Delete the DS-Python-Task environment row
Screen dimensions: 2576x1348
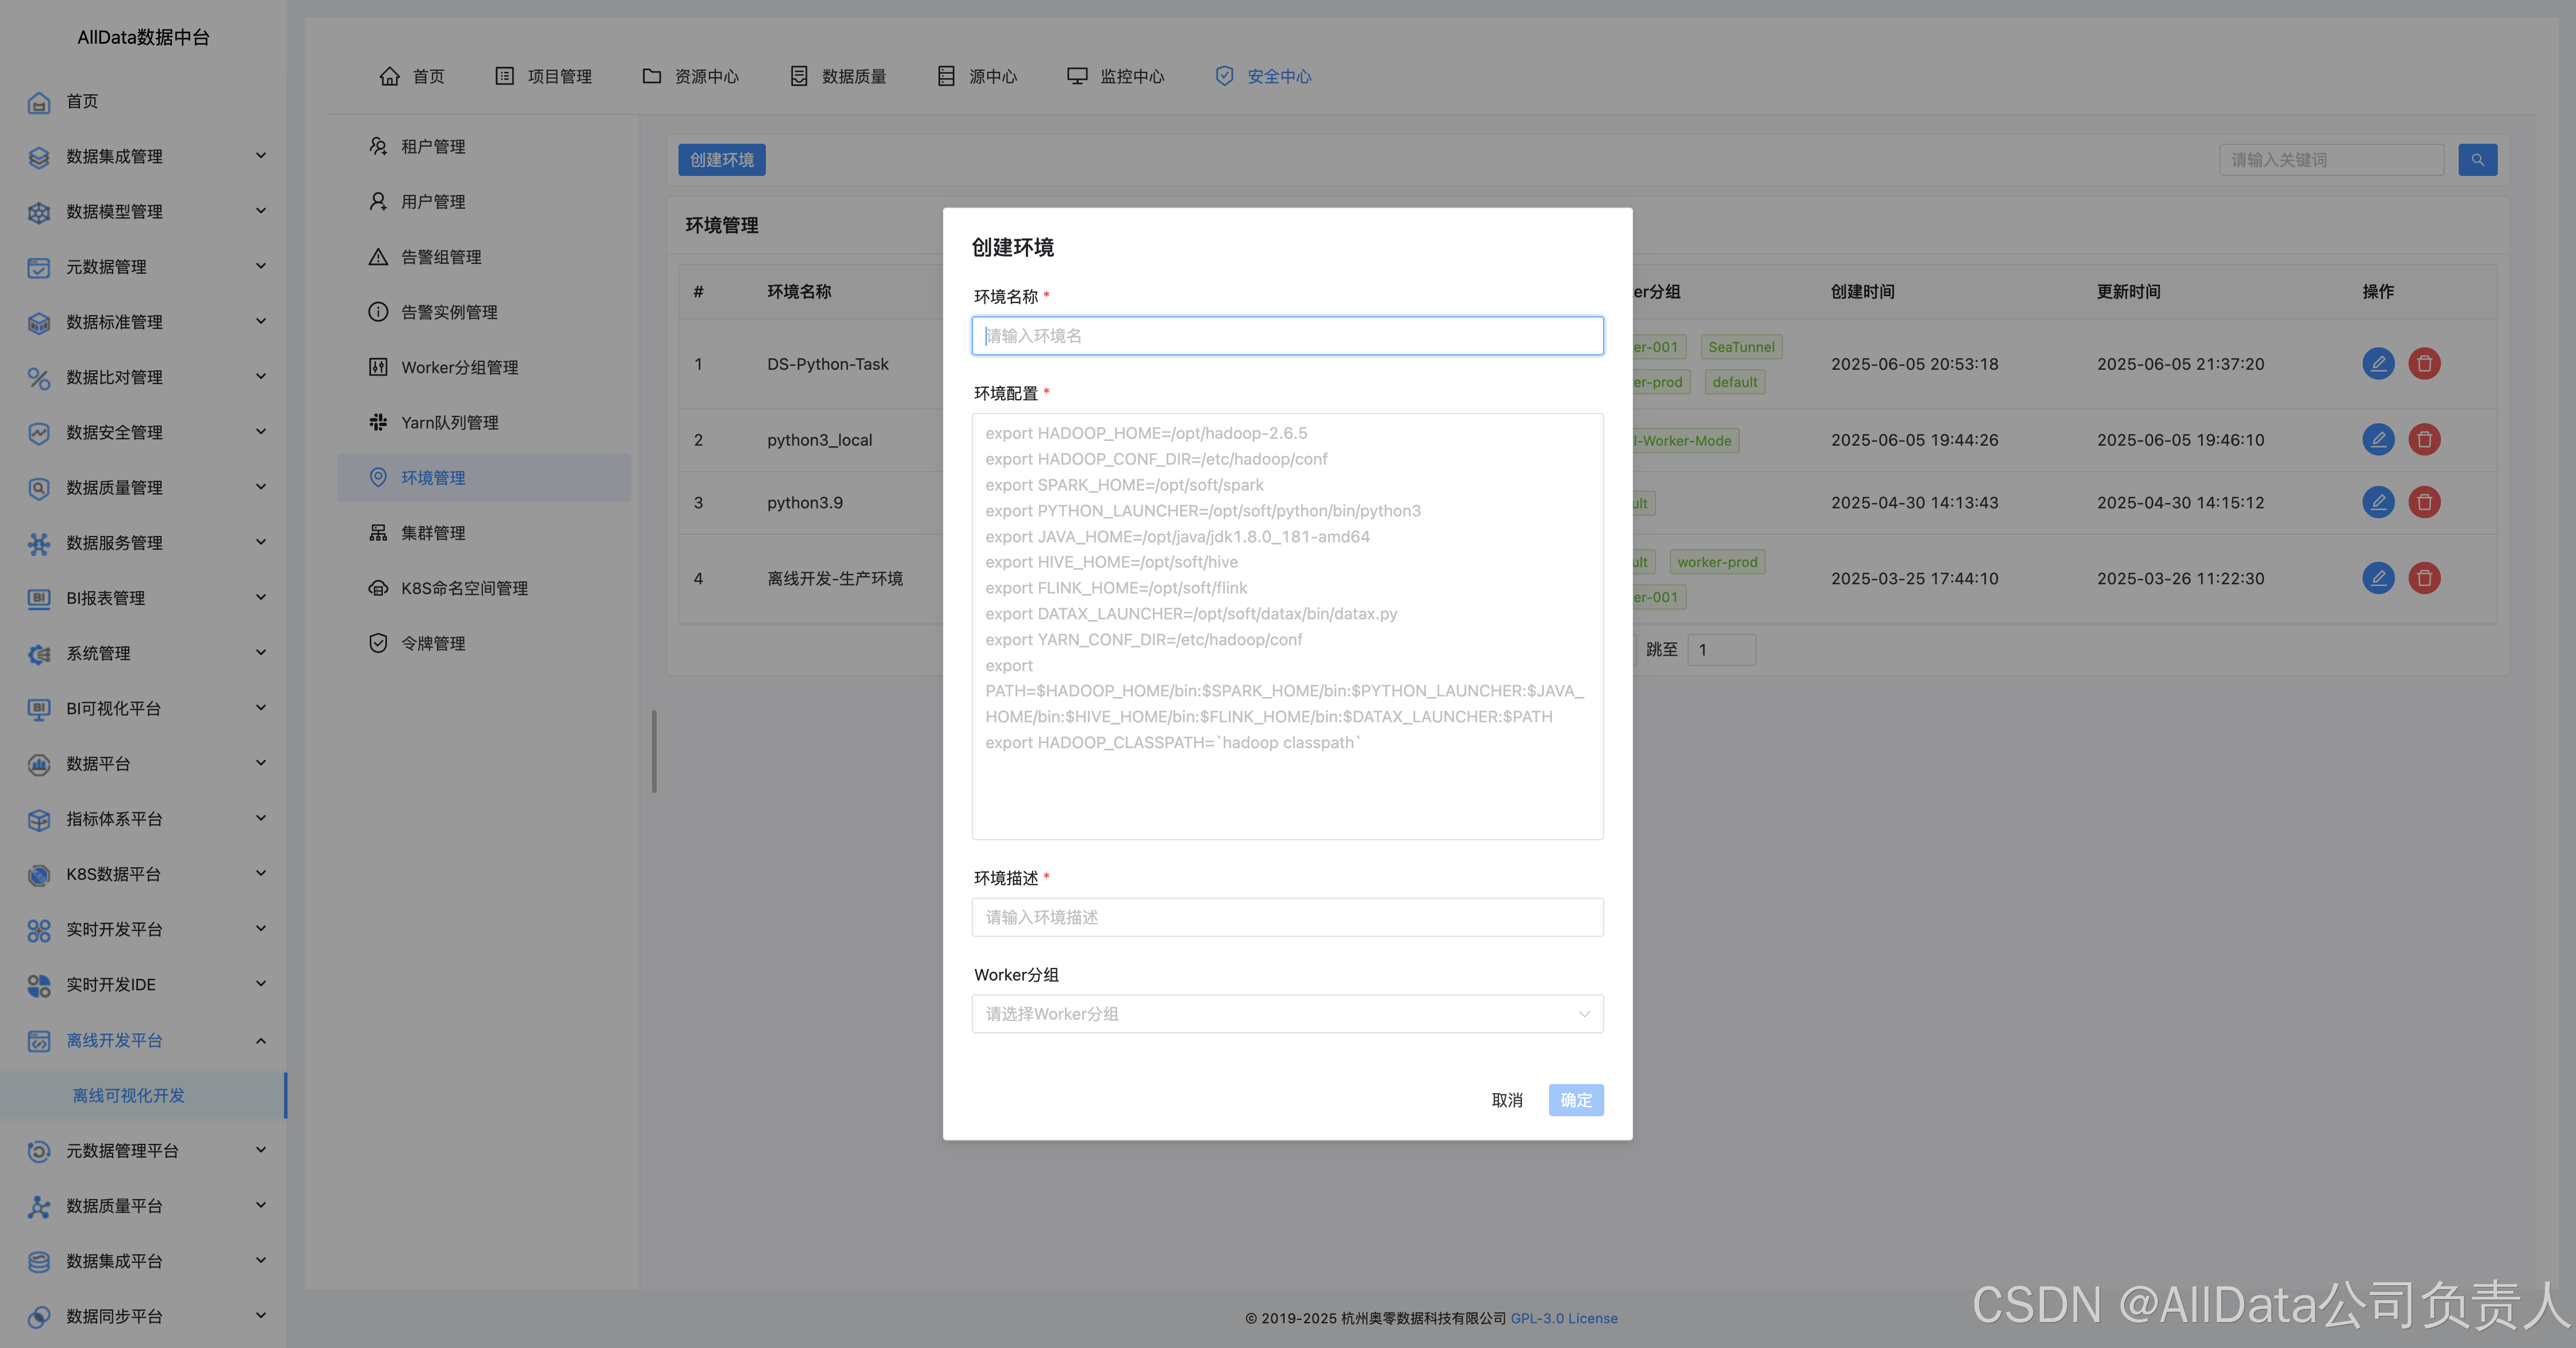click(x=2424, y=363)
